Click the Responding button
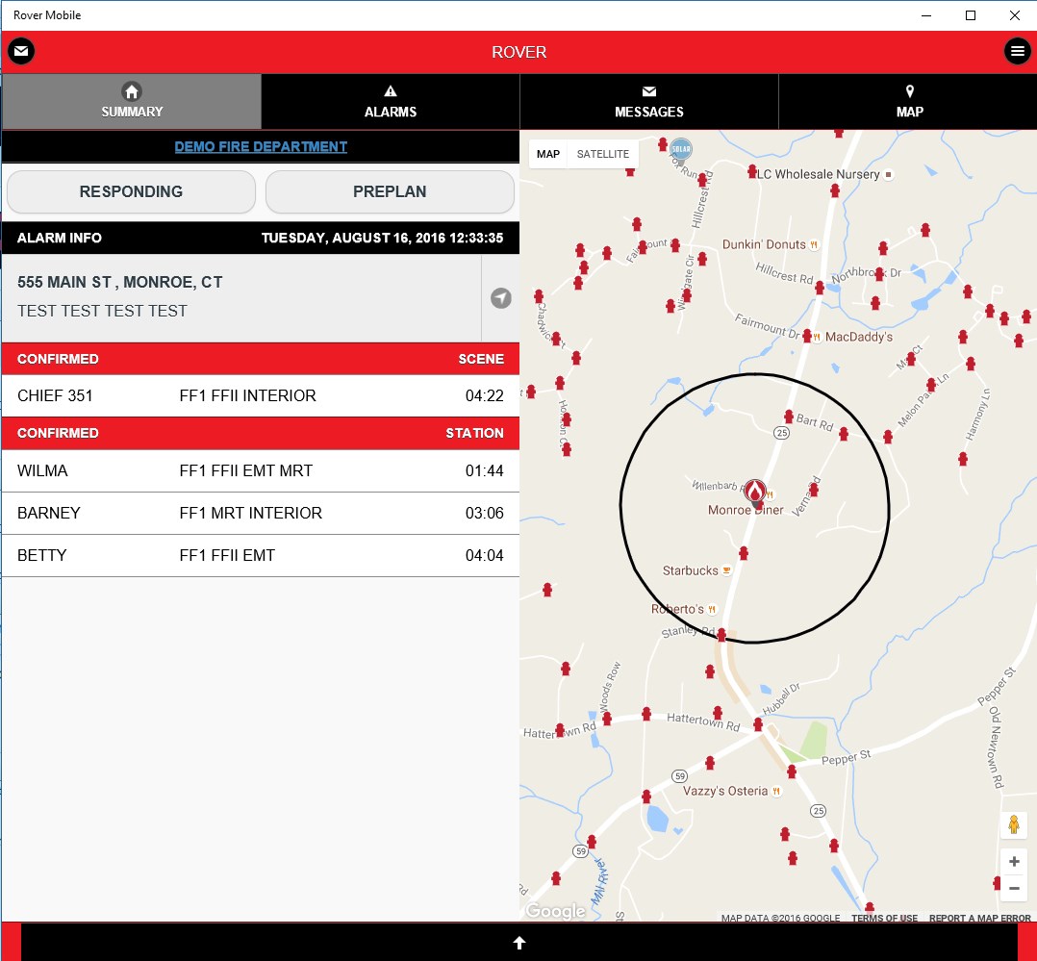The width and height of the screenshot is (1037, 961). [x=131, y=191]
